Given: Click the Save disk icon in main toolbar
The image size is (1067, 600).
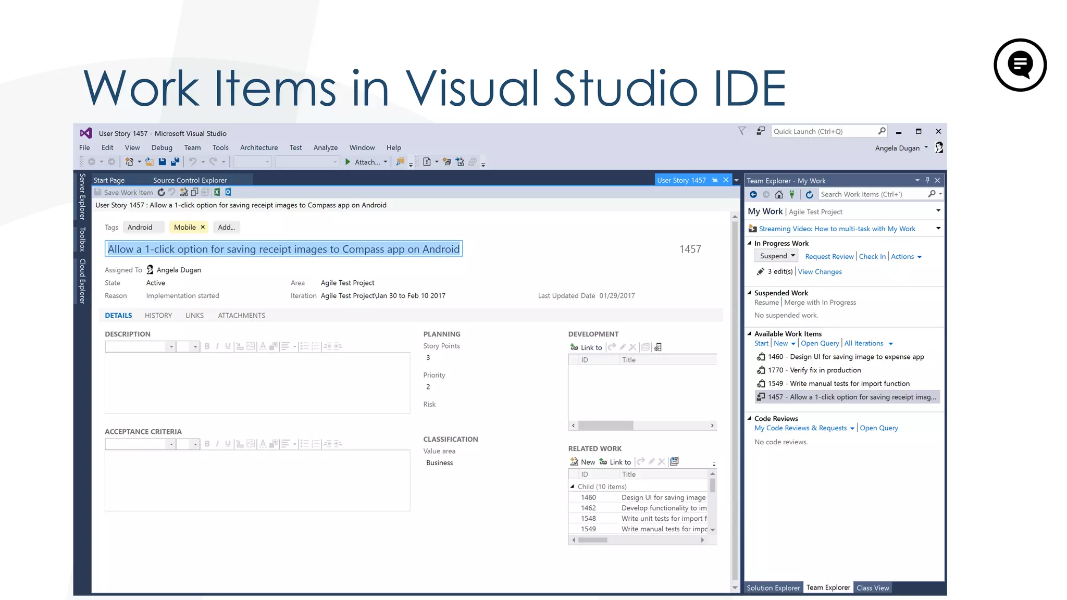Looking at the screenshot, I should pyautogui.click(x=162, y=162).
